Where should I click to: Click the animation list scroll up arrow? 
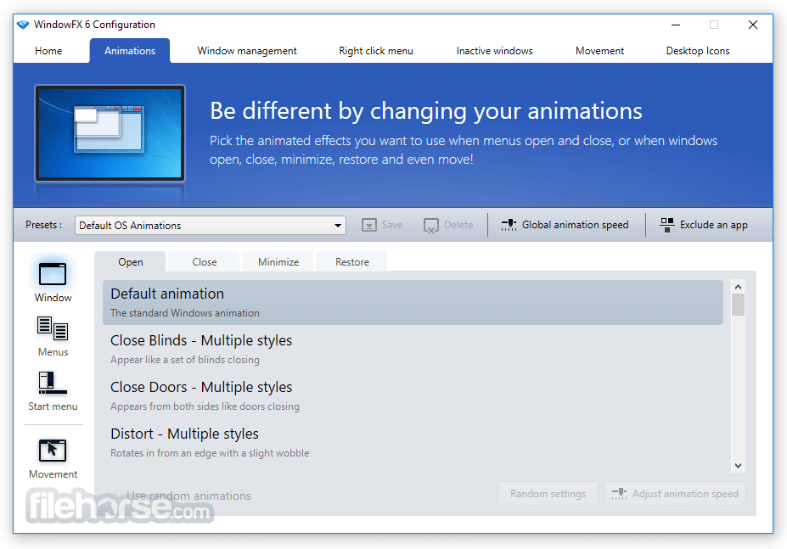[738, 287]
